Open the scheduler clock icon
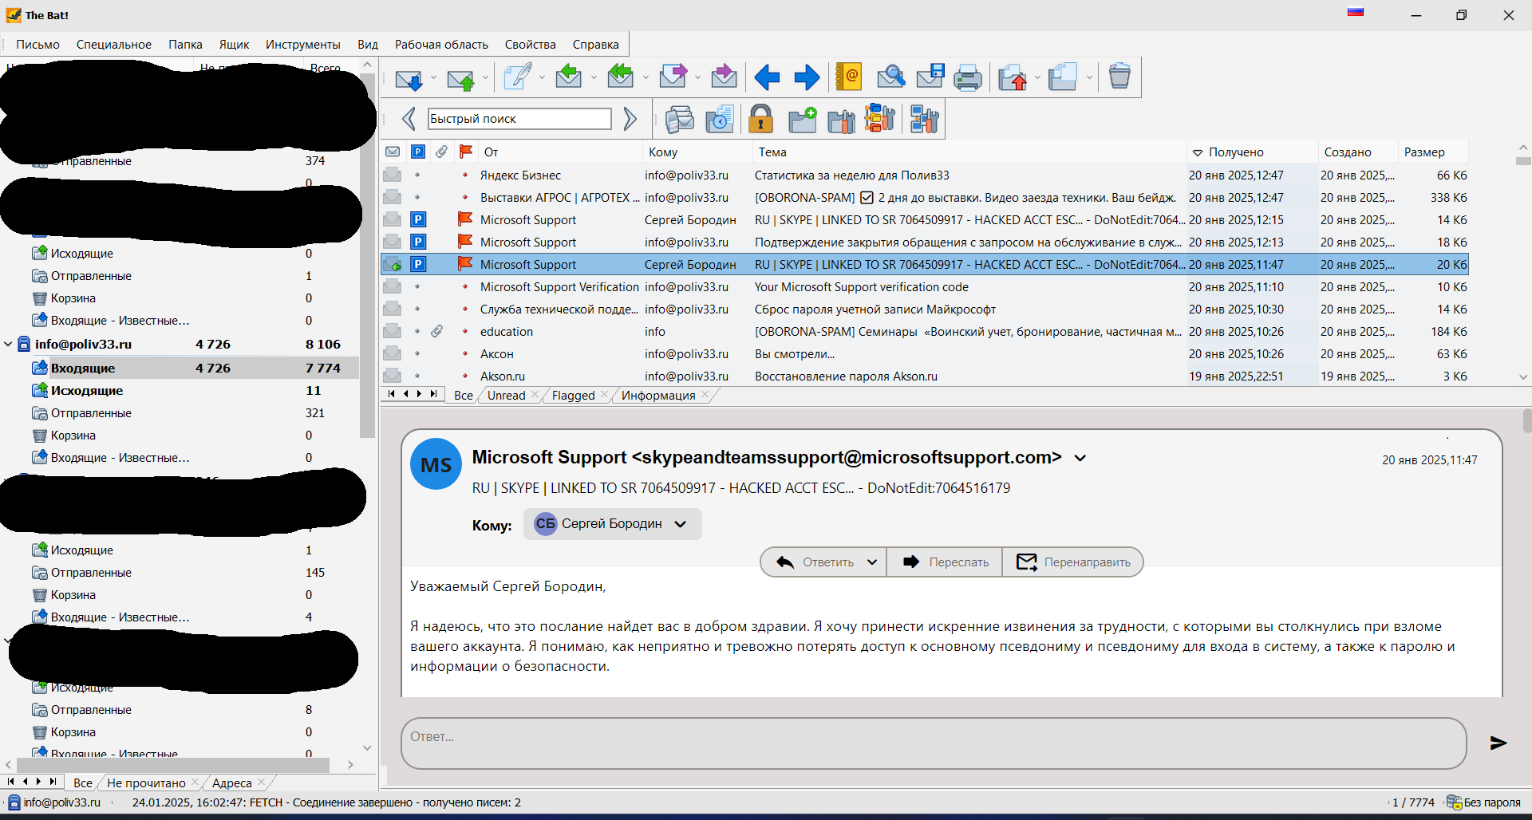Image resolution: width=1532 pixels, height=820 pixels. pyautogui.click(x=721, y=120)
